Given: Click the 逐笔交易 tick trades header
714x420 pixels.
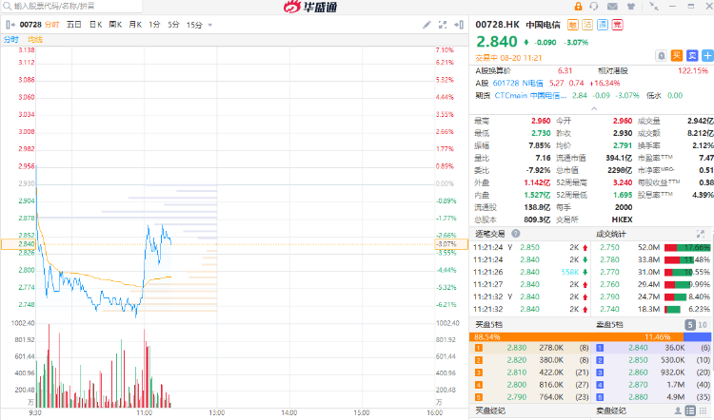Looking at the screenshot, I should (x=490, y=234).
